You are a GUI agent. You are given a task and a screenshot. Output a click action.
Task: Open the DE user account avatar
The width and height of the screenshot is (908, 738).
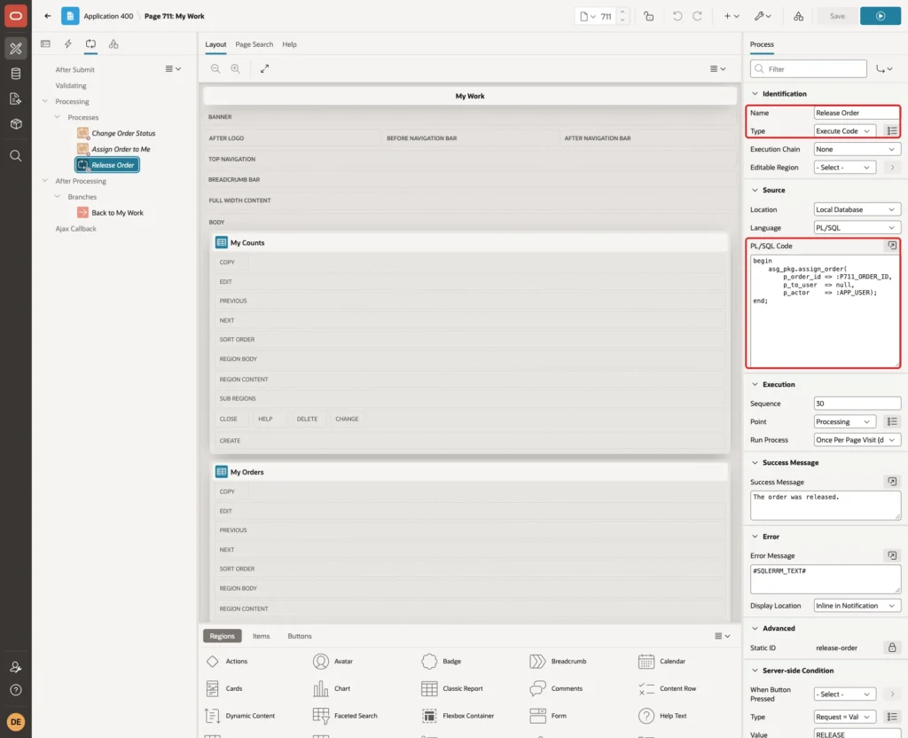[16, 722]
